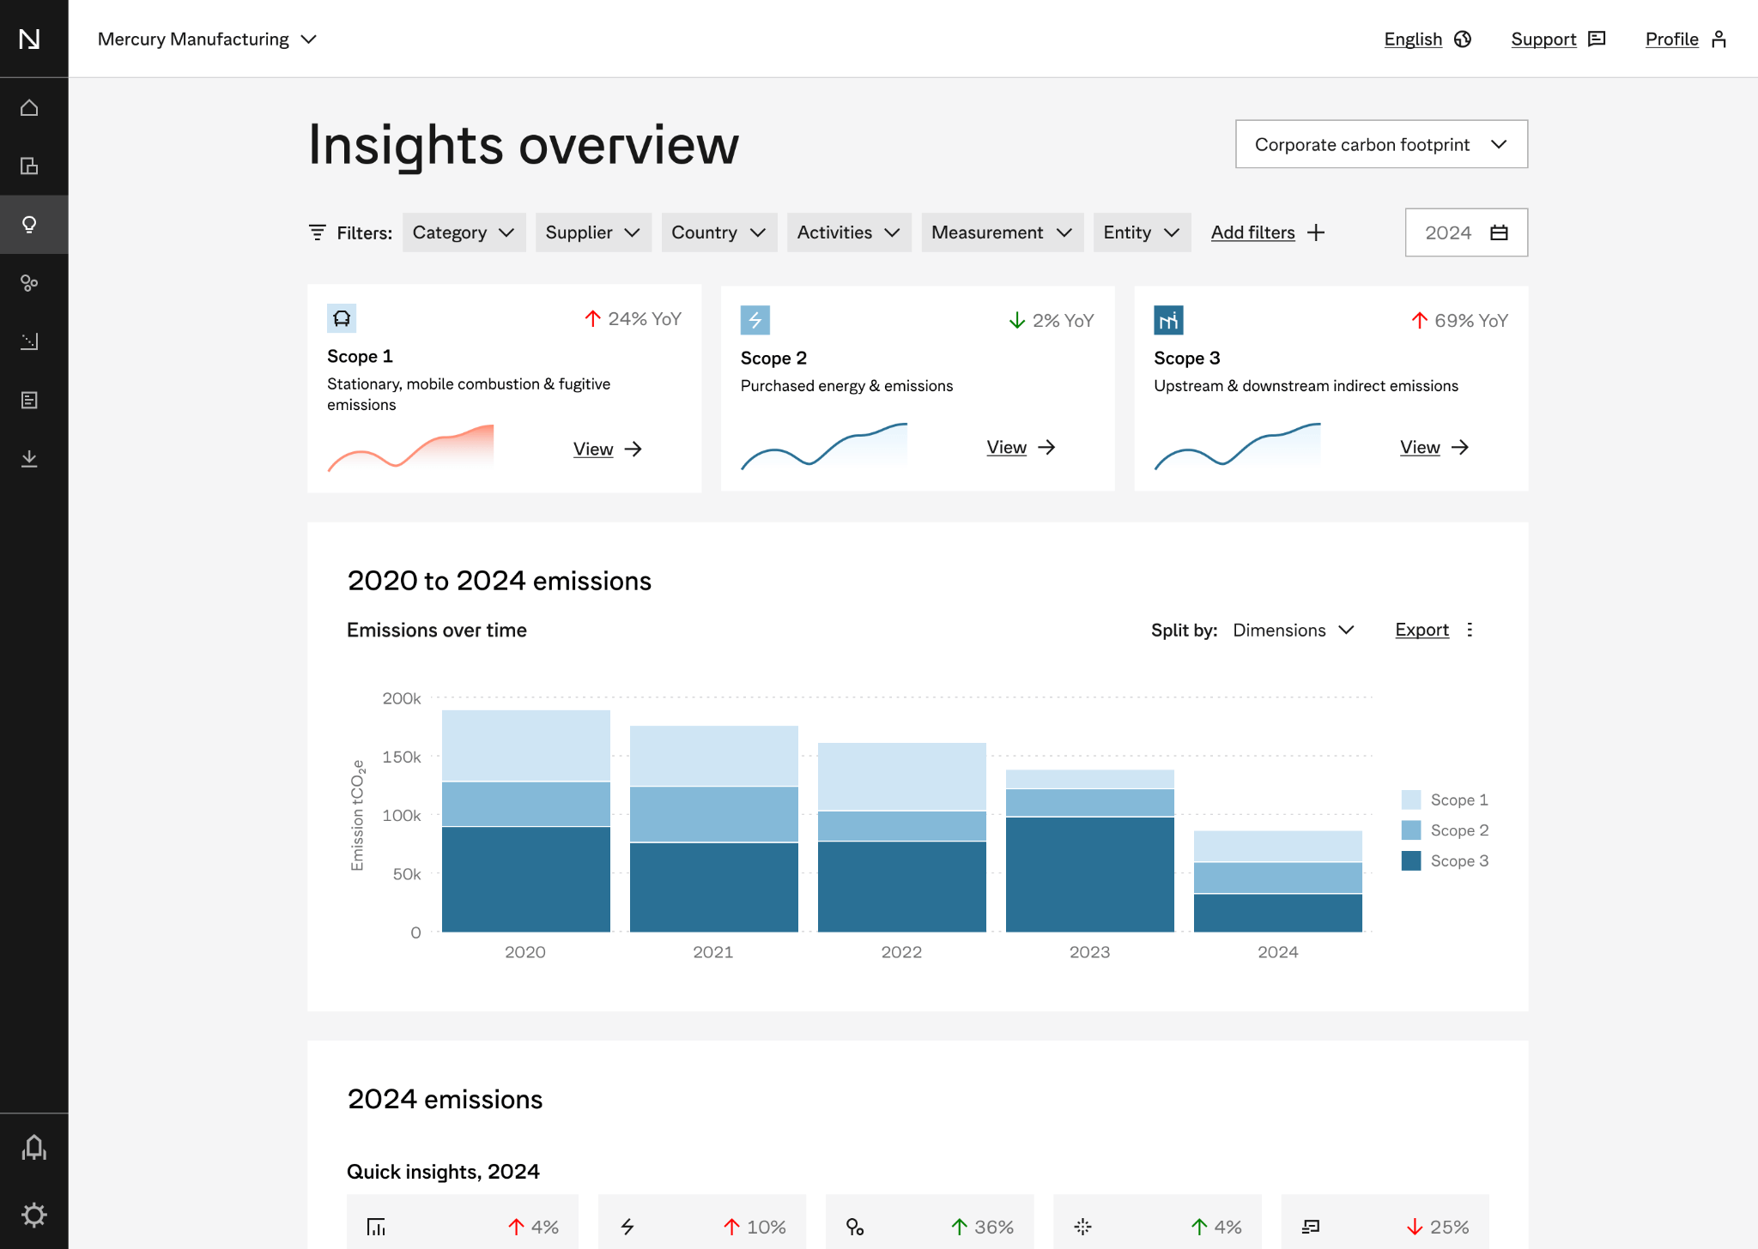The image size is (1758, 1249).
Task: Click the calendar icon next to 2024
Action: click(1500, 232)
